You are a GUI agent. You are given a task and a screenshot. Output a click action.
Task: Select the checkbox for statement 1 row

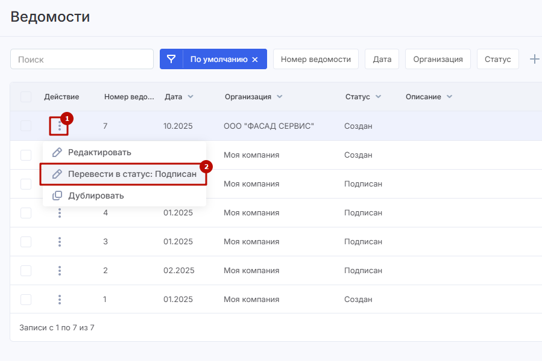26,300
